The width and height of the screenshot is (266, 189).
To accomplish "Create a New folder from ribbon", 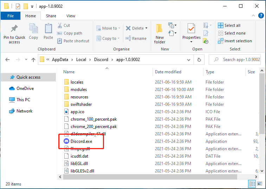I will click(160, 33).
